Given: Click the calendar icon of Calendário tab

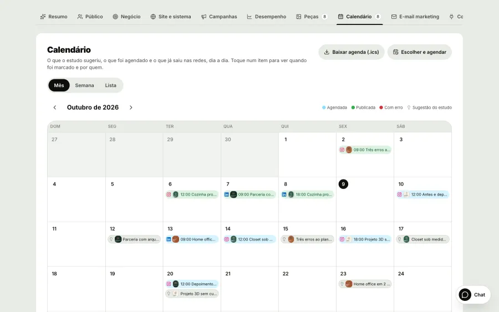Looking at the screenshot, I should [x=340, y=17].
